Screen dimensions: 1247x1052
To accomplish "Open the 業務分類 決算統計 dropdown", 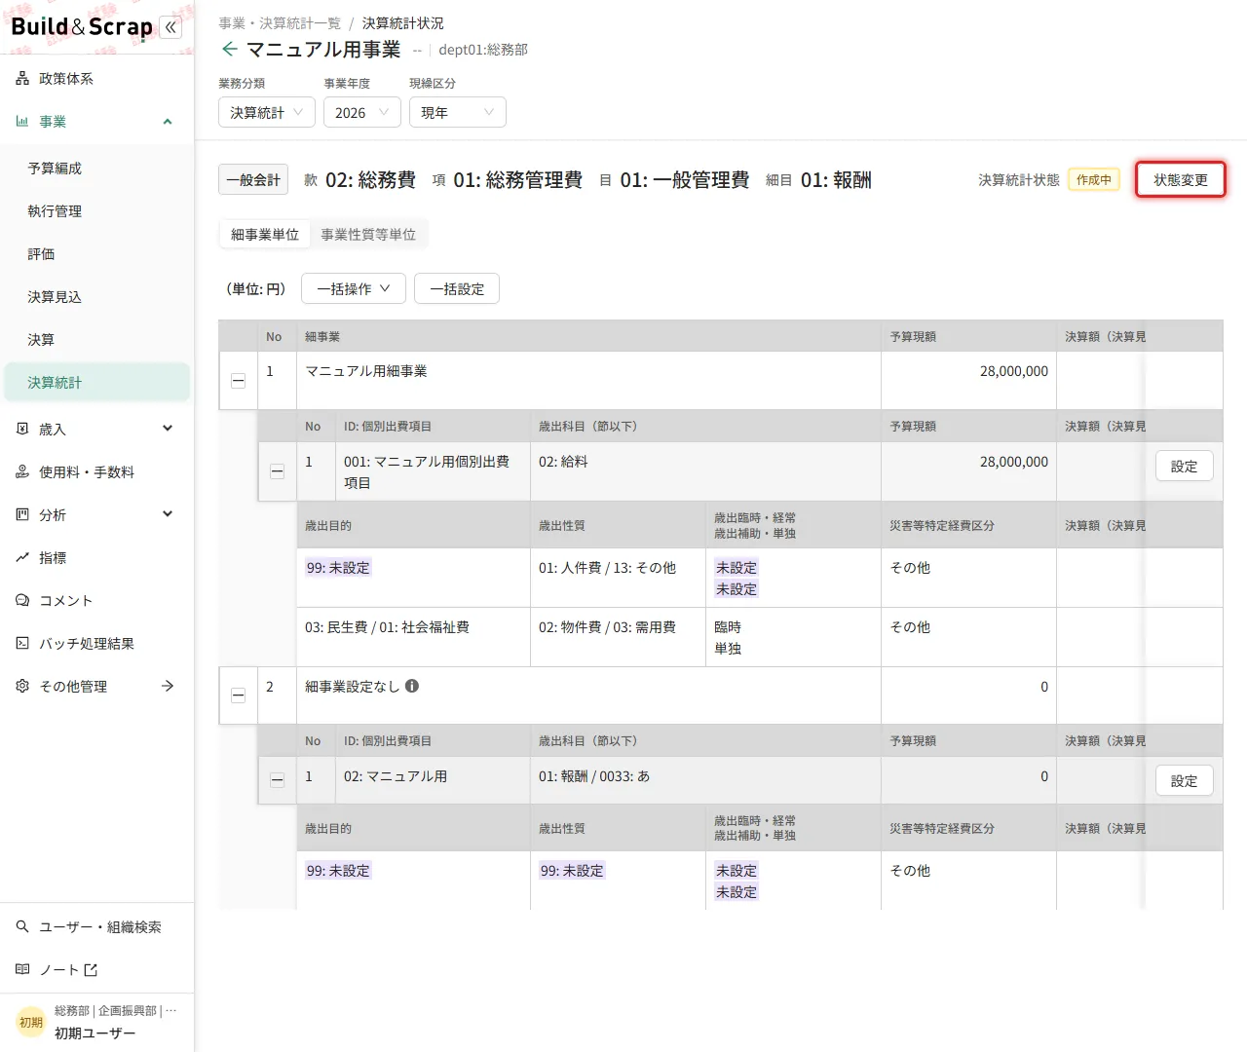I will tap(267, 113).
